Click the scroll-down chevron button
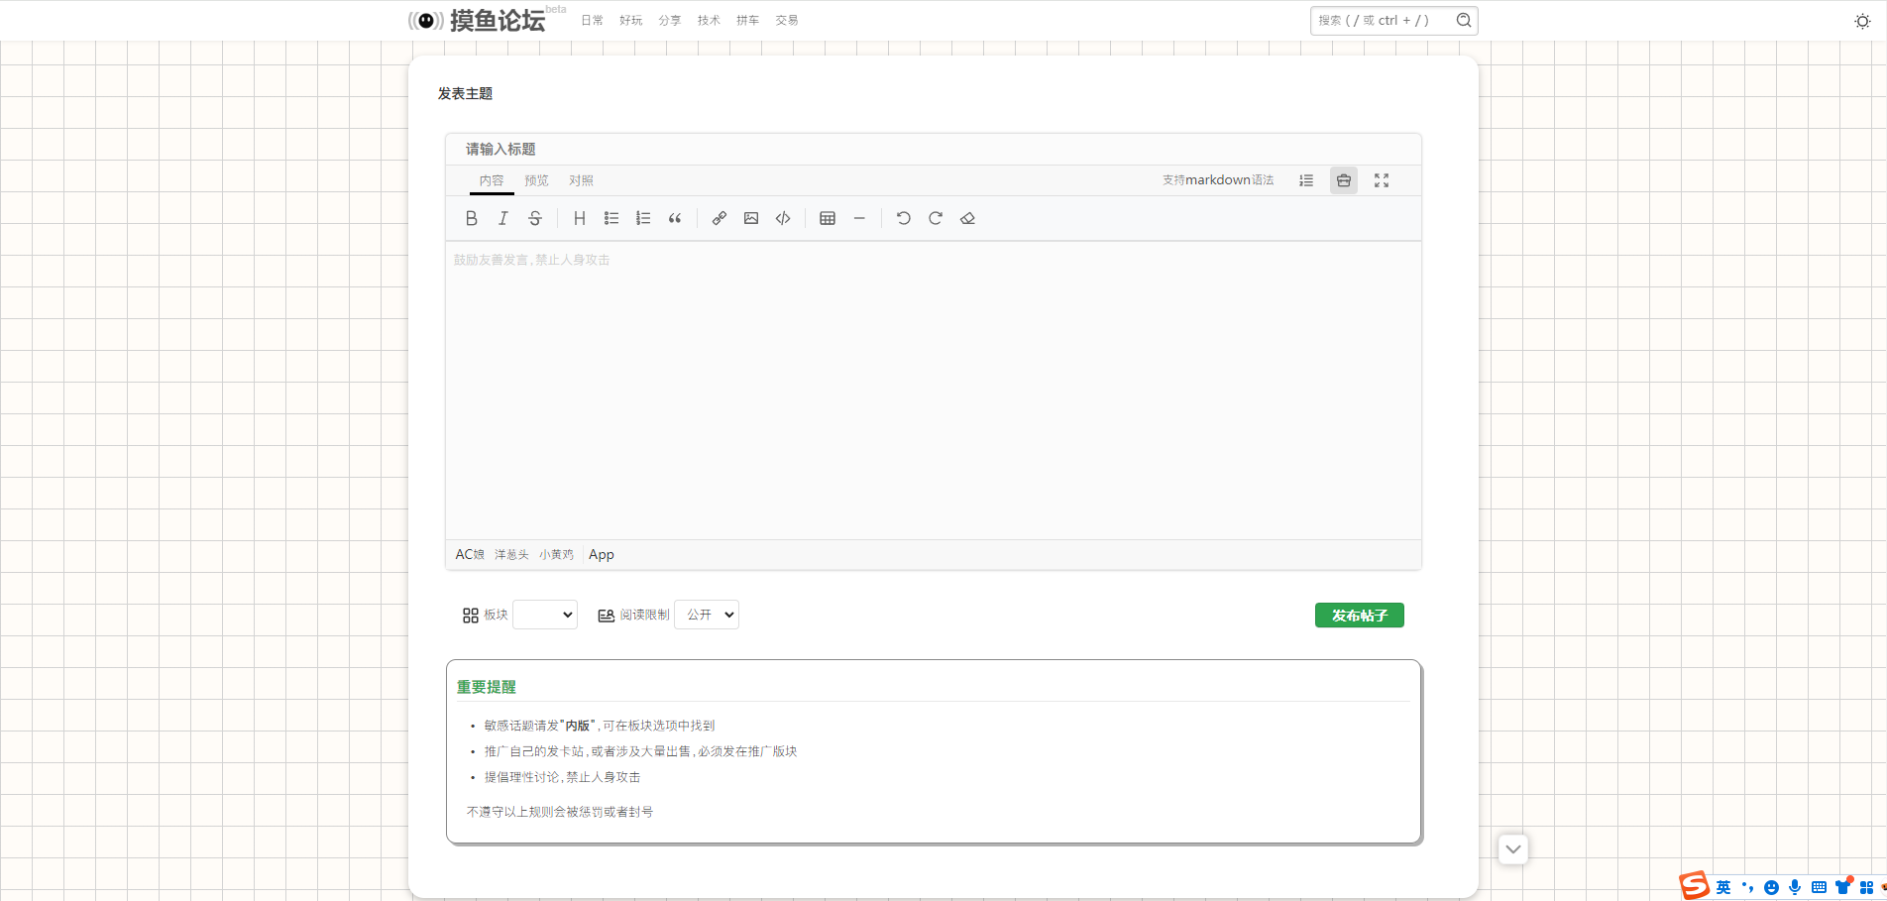The height and width of the screenshot is (901, 1887). point(1513,849)
